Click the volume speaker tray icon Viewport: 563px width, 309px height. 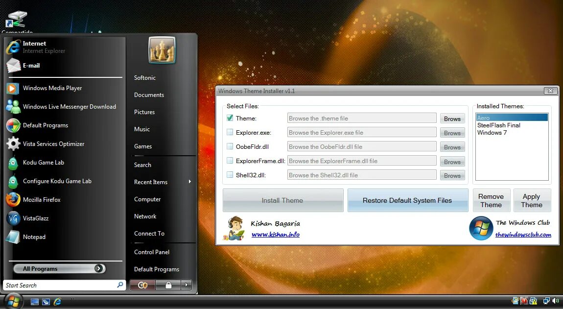556,301
